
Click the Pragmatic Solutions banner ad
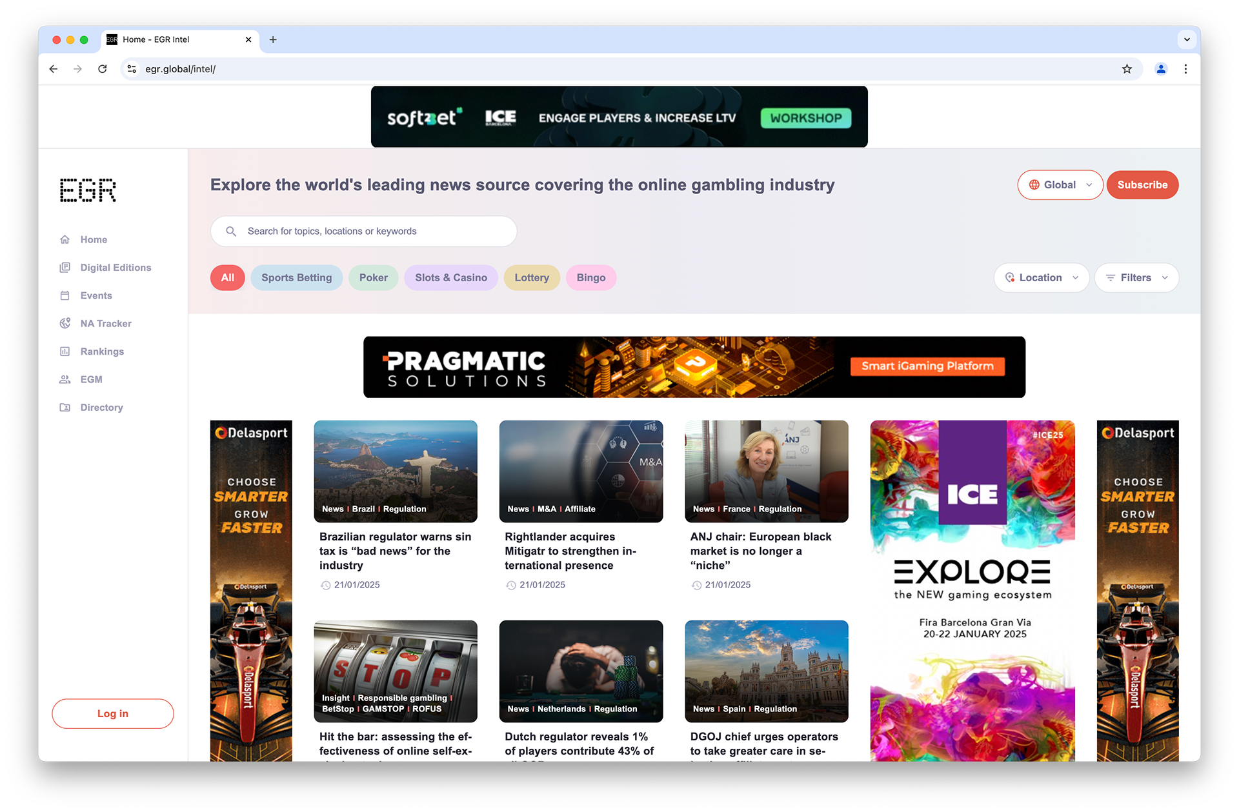tap(694, 367)
